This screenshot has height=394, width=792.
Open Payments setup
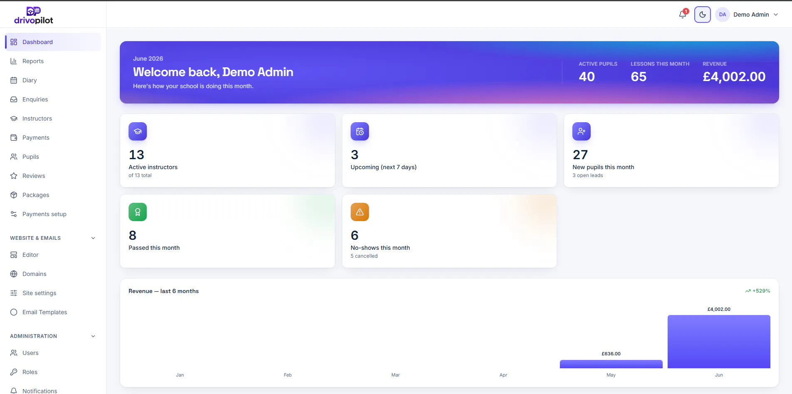tap(53, 214)
